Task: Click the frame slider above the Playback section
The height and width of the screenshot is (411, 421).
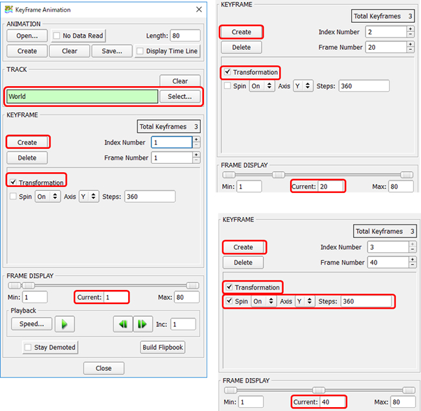Action: (x=104, y=285)
